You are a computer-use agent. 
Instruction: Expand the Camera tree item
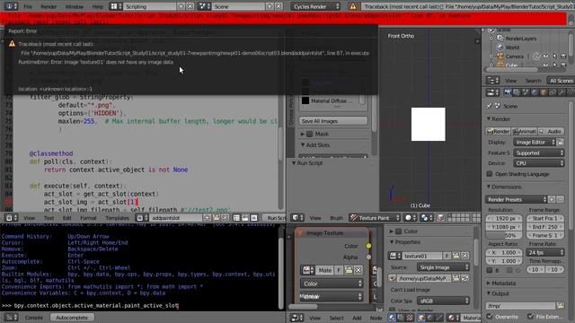pyautogui.click(x=491, y=57)
